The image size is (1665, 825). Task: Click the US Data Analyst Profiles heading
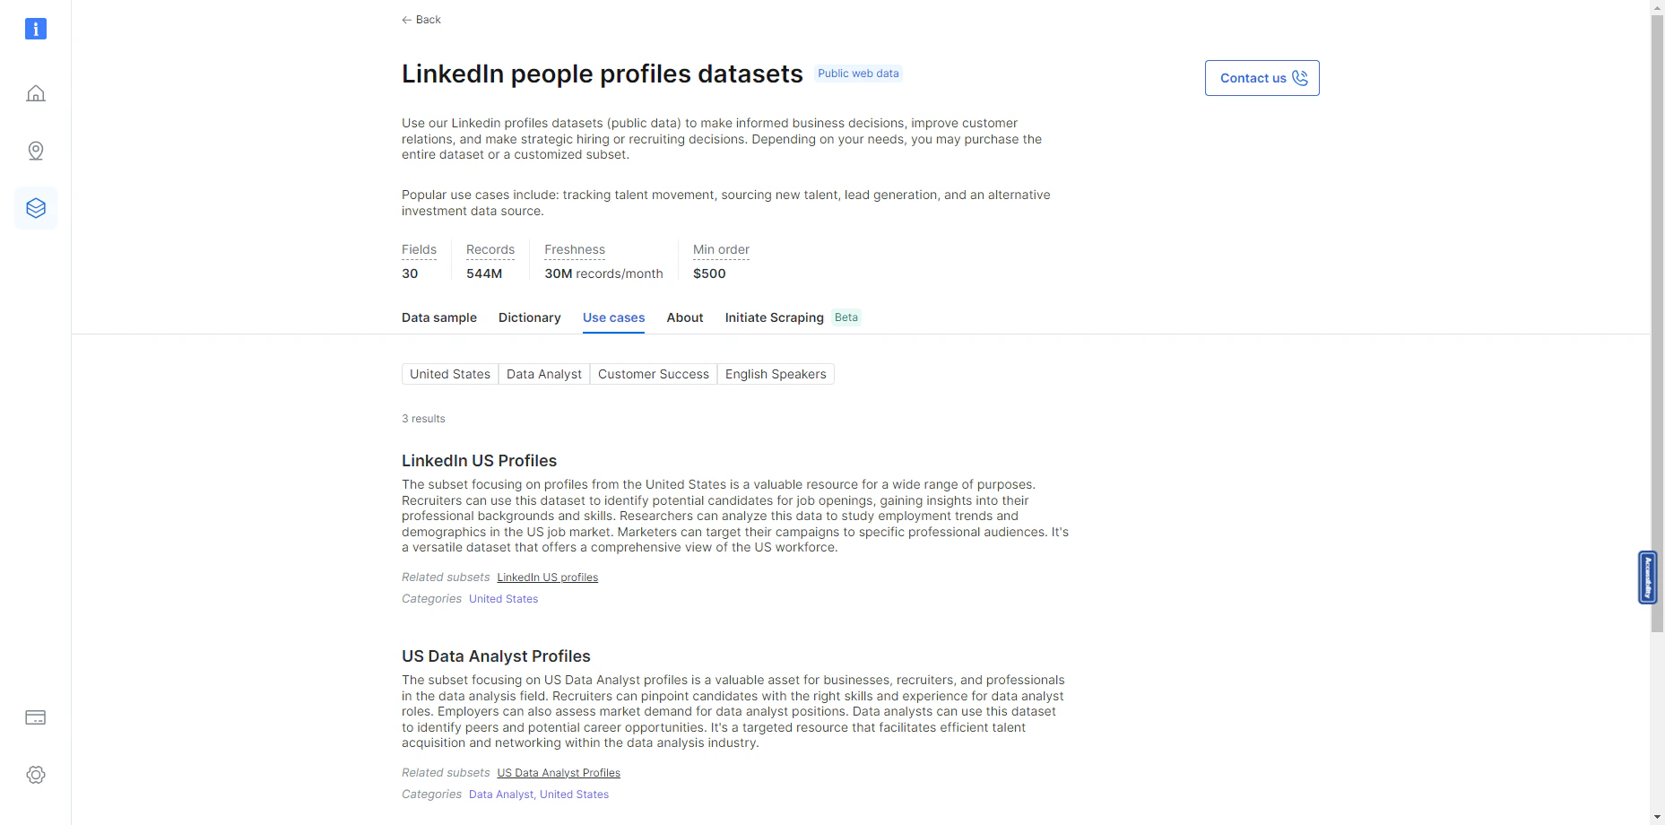click(496, 656)
